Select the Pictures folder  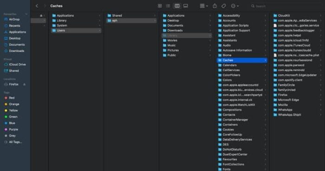pyautogui.click(x=187, y=50)
